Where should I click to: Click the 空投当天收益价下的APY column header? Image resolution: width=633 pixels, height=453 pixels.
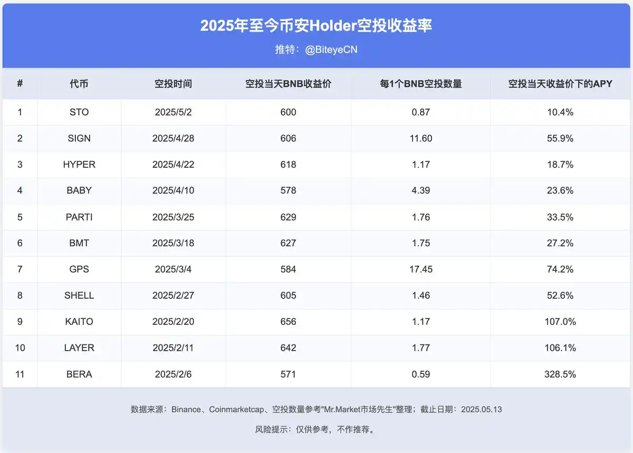[x=560, y=84]
